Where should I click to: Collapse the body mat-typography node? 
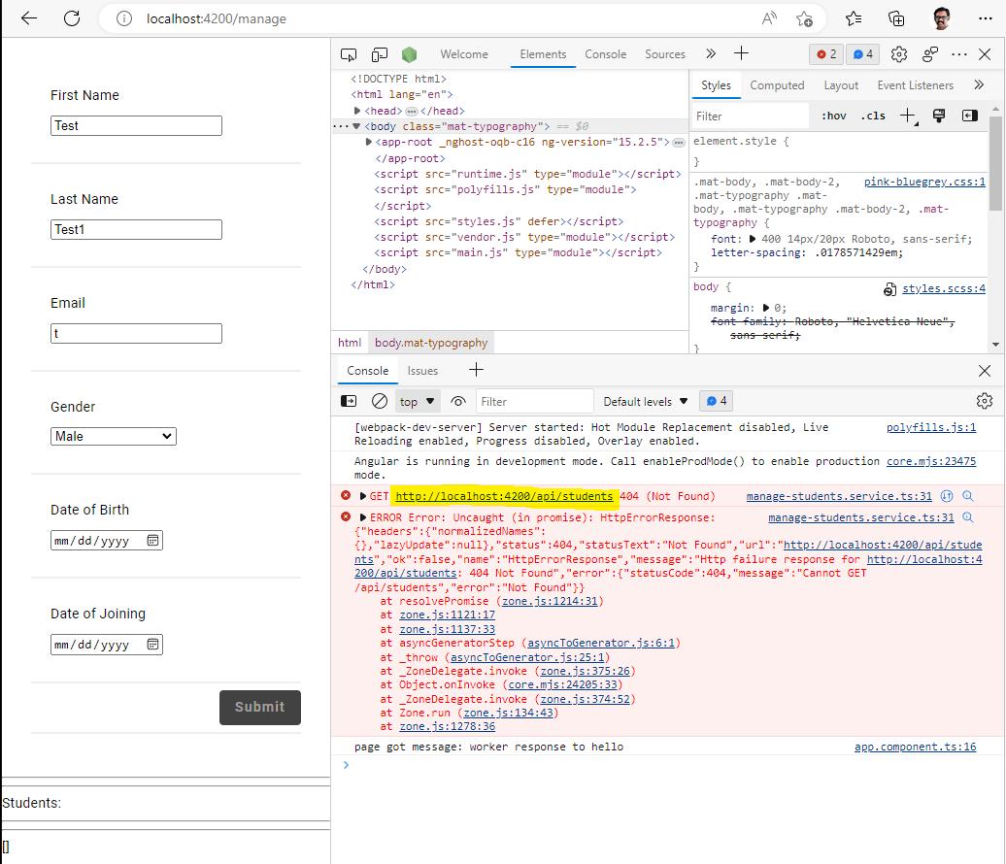pyautogui.click(x=356, y=126)
